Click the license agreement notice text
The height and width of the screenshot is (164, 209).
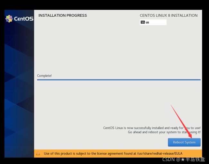(113, 153)
